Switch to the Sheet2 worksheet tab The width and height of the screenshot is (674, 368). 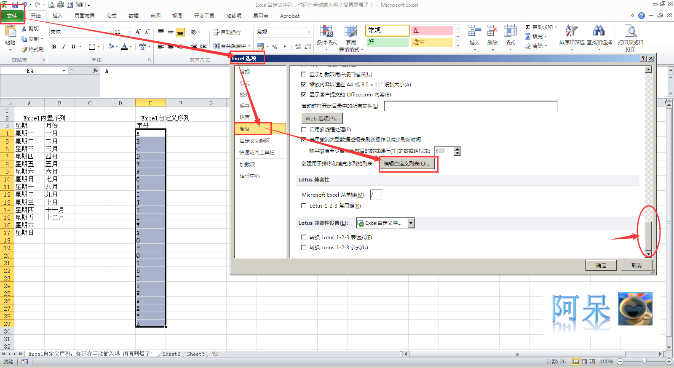coord(171,354)
